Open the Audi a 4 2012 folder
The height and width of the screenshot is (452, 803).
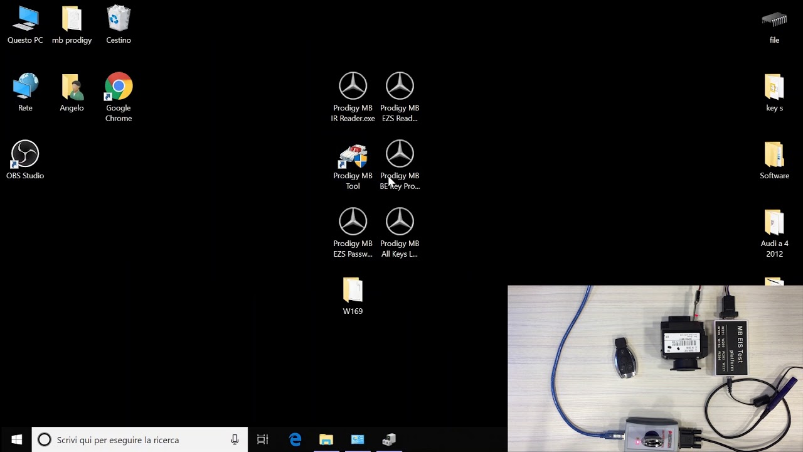point(774,233)
